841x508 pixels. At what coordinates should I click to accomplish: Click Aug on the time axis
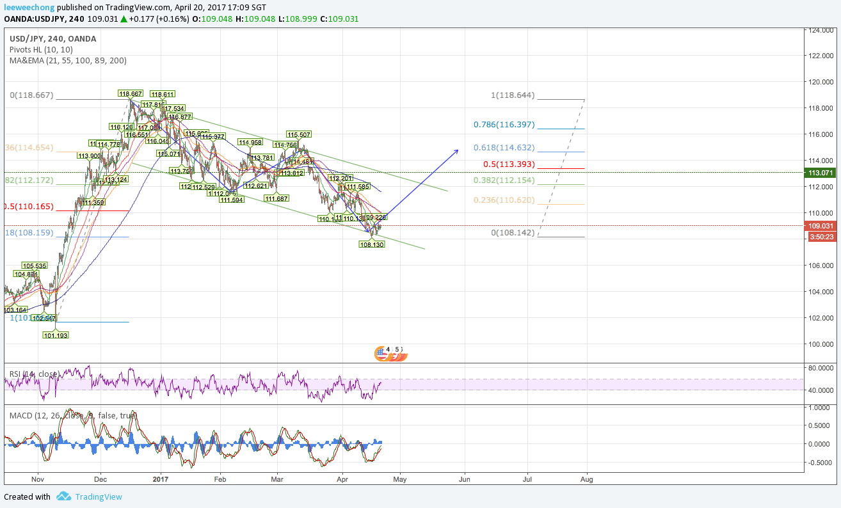(587, 478)
